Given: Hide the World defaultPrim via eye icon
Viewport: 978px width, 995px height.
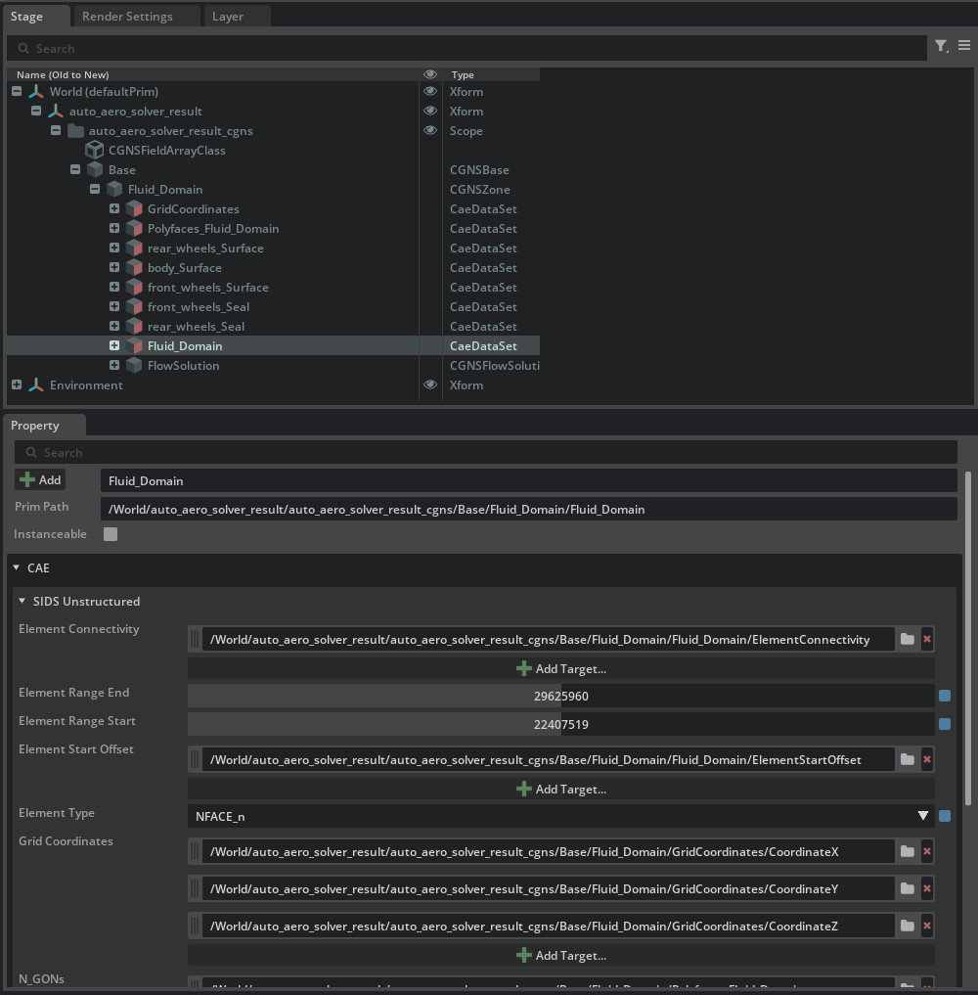Looking at the screenshot, I should (x=429, y=91).
